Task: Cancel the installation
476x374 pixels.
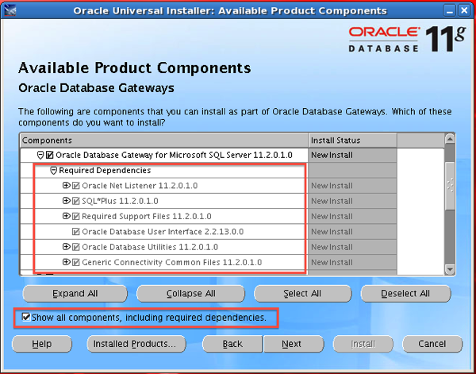Action: click(x=432, y=344)
